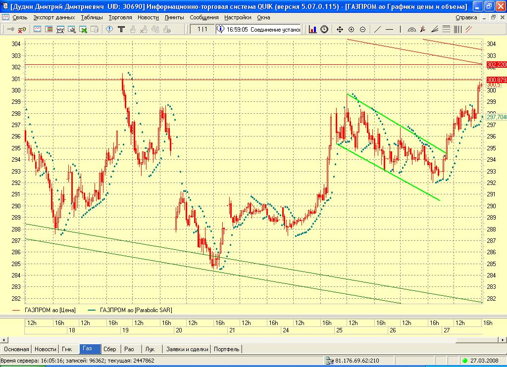Click the screenshot camera window icon
The image size is (507, 367).
click(x=60, y=29)
